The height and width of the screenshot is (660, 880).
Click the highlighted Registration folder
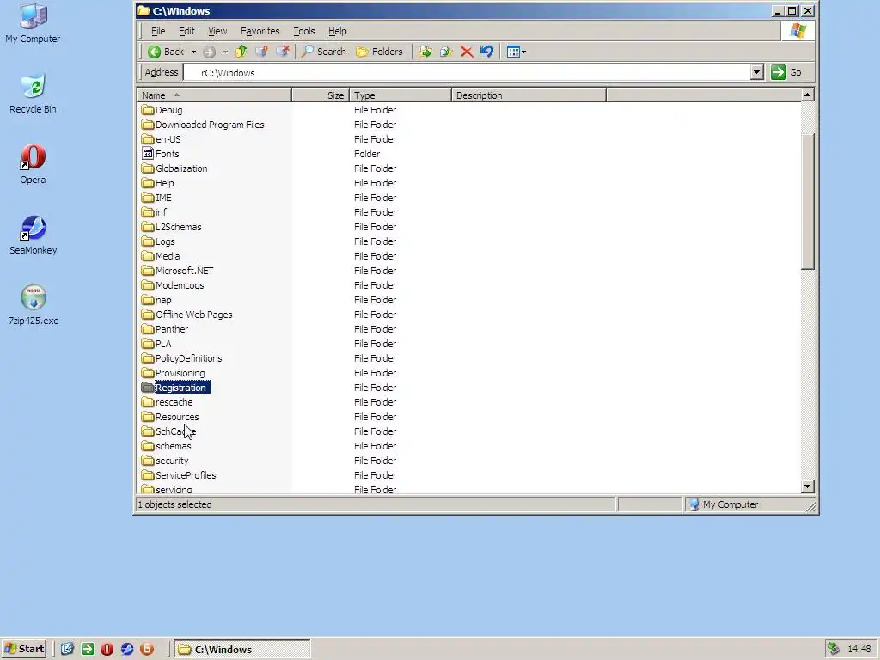tap(175, 388)
